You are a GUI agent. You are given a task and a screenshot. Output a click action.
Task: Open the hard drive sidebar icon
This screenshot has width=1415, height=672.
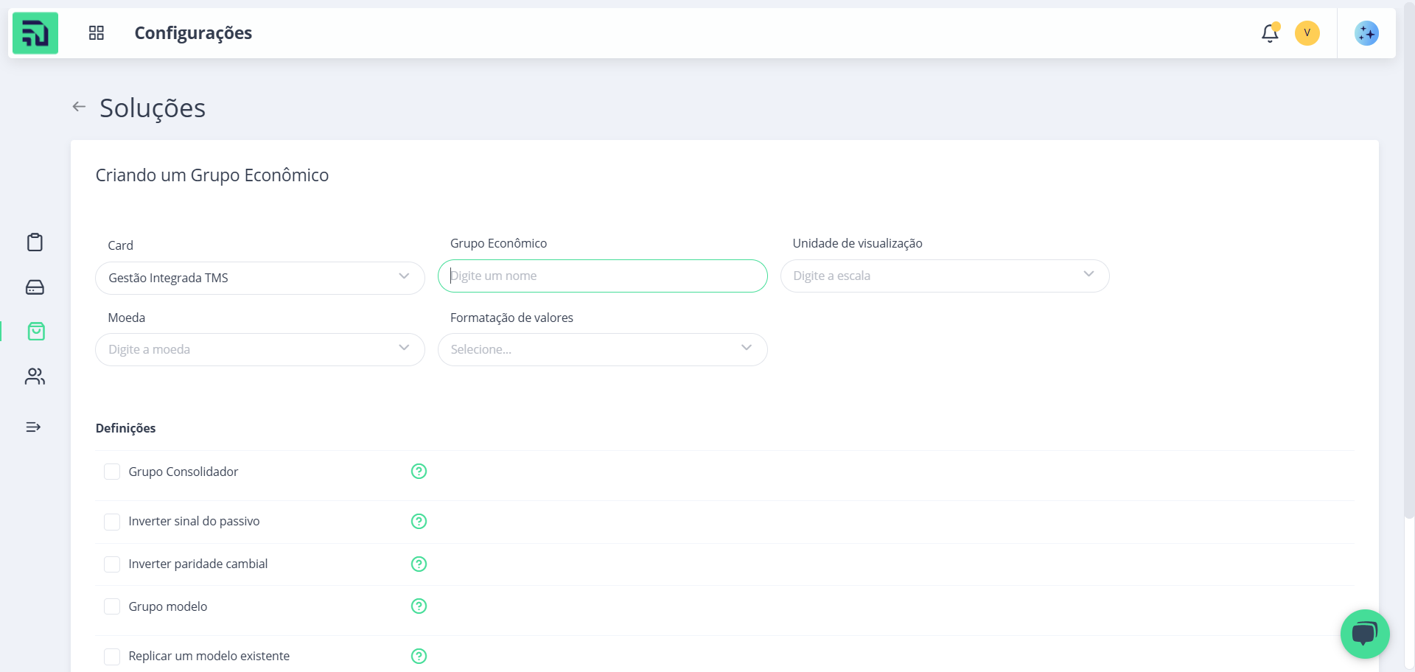coord(35,287)
